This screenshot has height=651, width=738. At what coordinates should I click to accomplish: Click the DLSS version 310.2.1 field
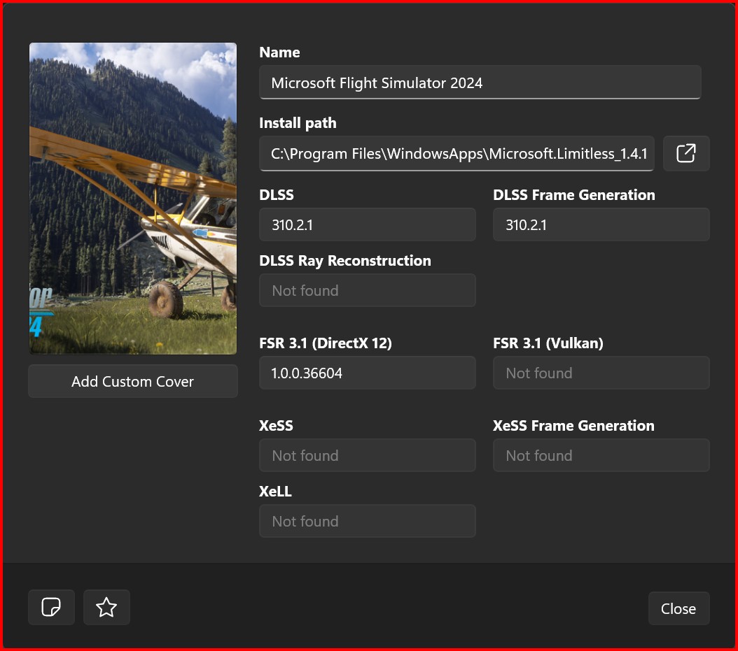(367, 224)
